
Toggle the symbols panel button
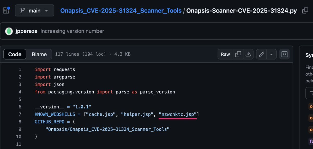point(285,54)
